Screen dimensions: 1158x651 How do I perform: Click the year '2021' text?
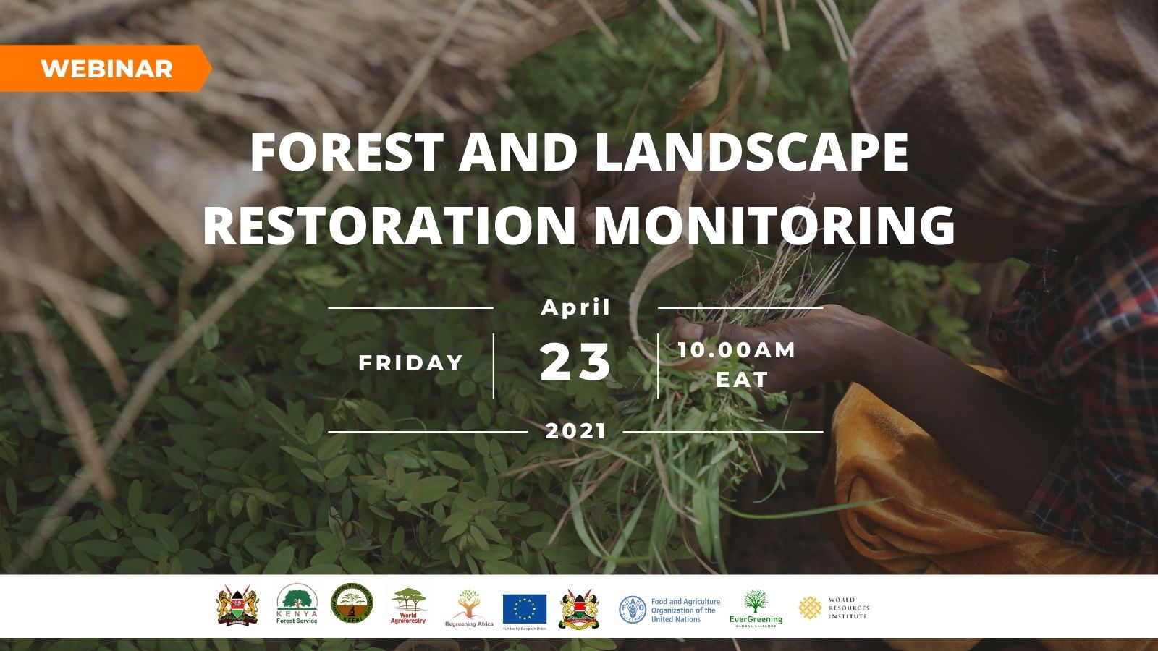click(576, 431)
